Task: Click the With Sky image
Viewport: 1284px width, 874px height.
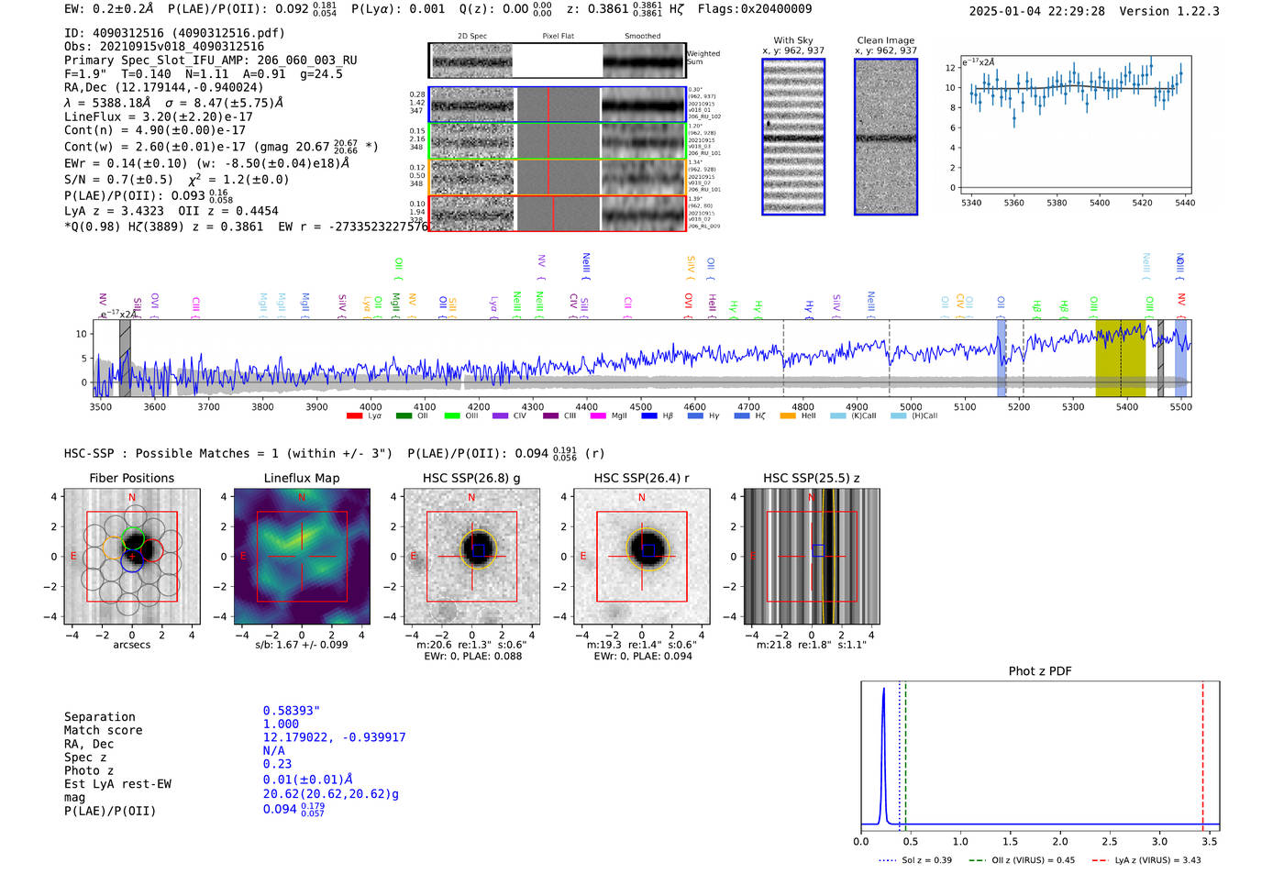Action: [x=793, y=137]
